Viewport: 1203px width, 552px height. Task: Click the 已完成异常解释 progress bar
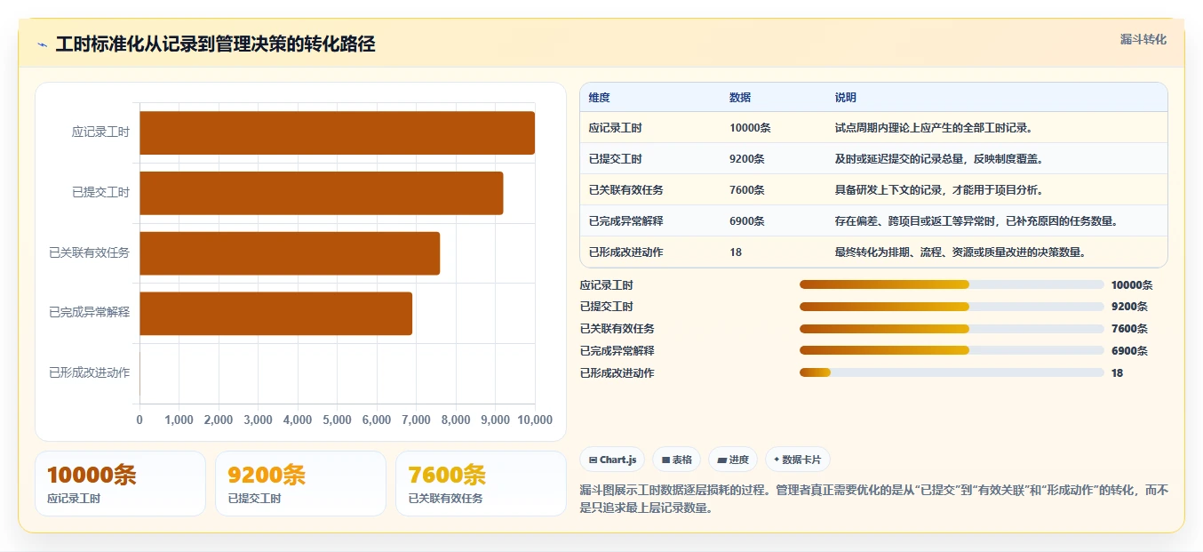click(952, 350)
